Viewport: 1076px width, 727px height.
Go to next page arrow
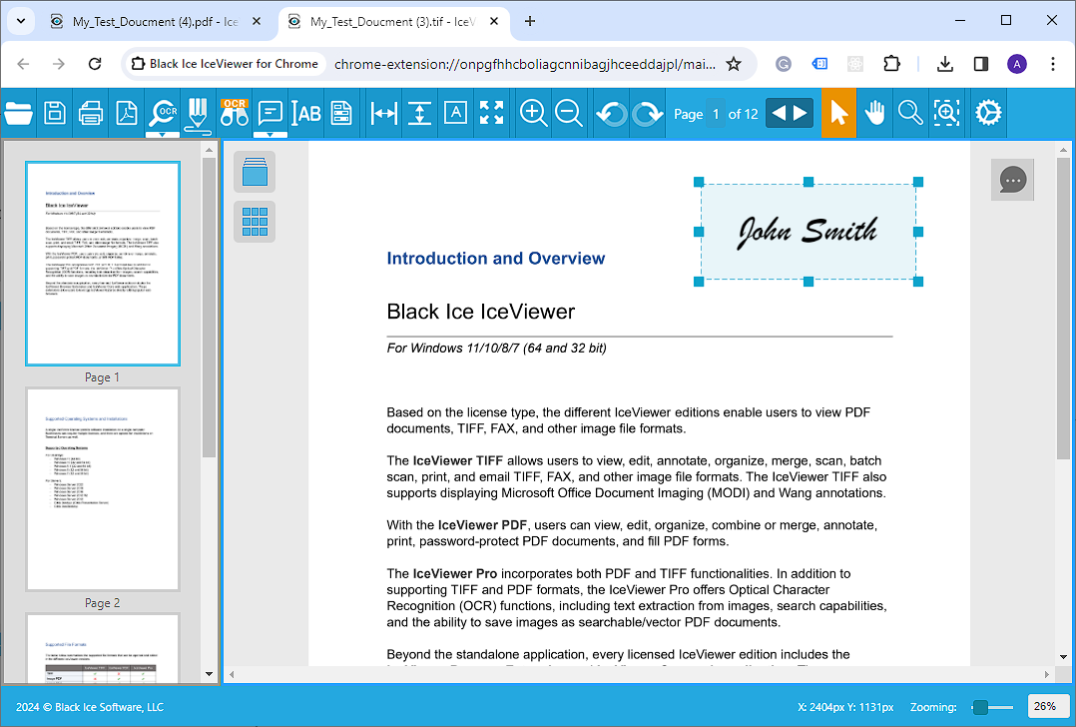801,113
